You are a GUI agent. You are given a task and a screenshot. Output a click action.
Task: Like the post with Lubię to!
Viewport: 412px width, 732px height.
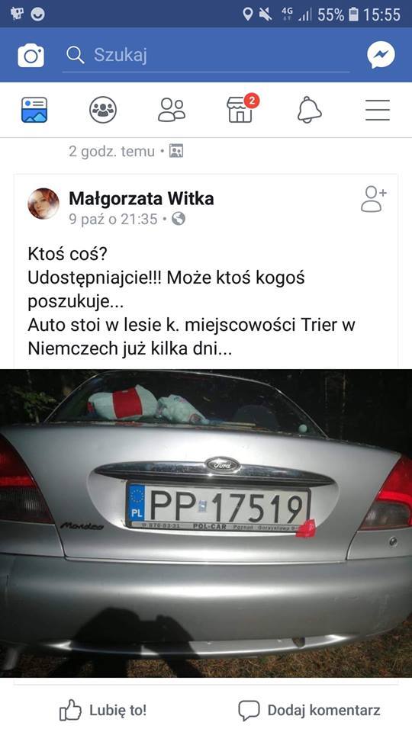(103, 710)
